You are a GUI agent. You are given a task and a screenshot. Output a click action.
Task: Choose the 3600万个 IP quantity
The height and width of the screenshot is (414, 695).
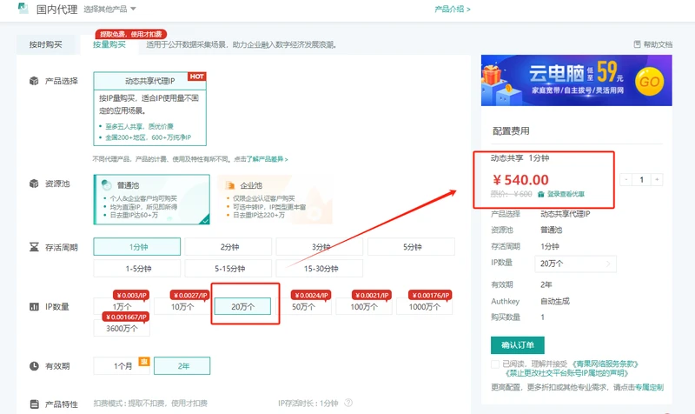[x=122, y=329]
